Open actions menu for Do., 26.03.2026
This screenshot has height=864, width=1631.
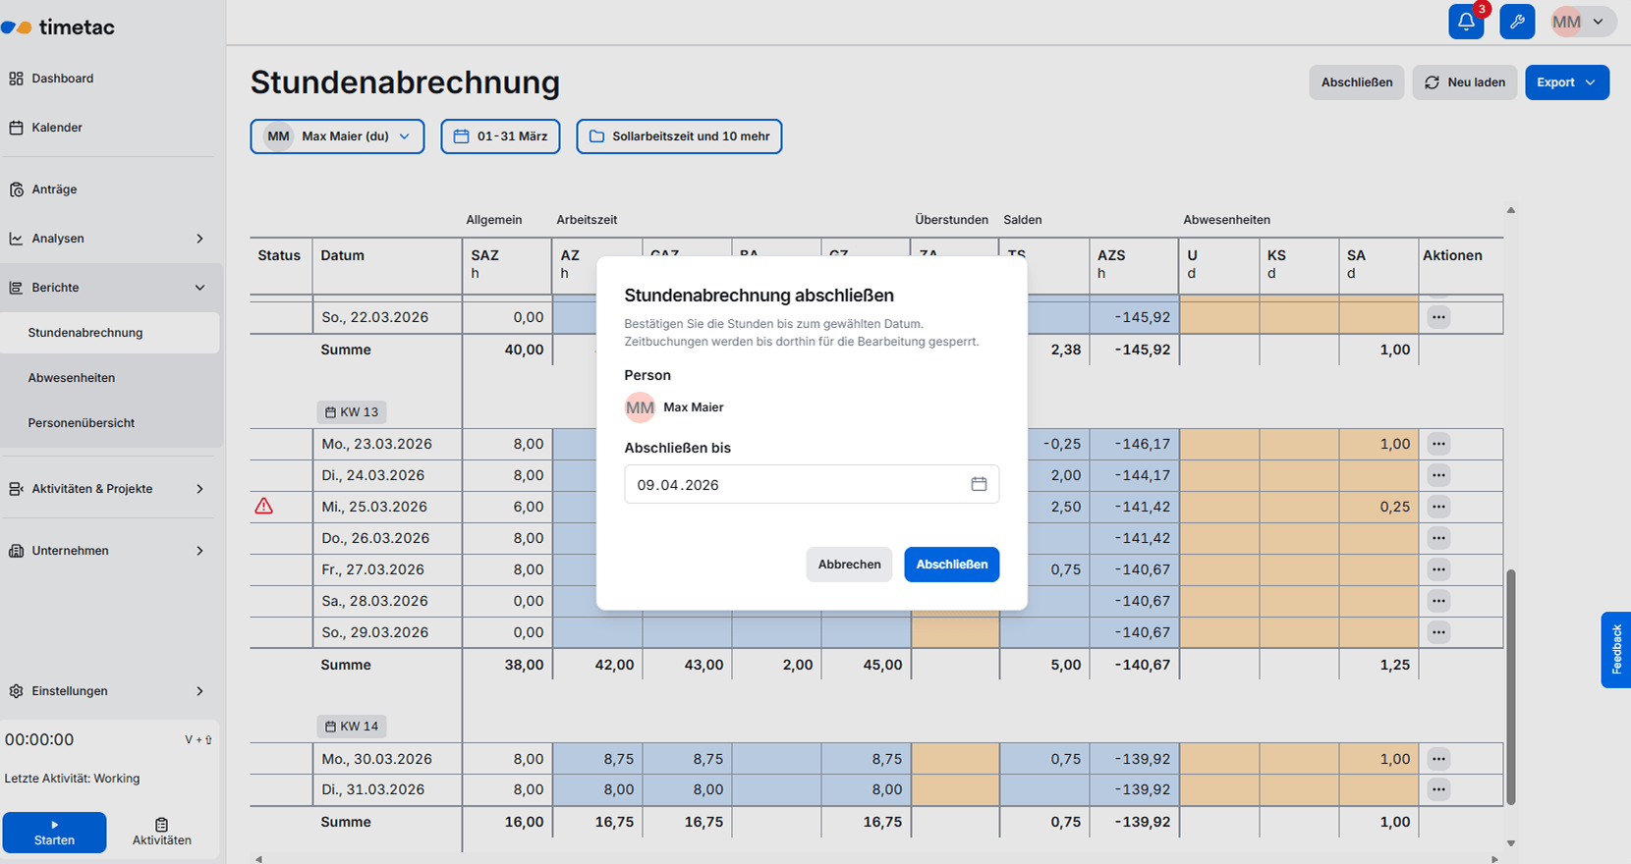(x=1438, y=538)
